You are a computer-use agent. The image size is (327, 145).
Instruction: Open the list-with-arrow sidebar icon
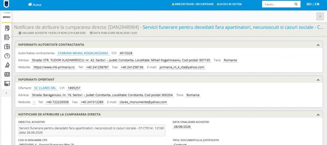click(7, 37)
